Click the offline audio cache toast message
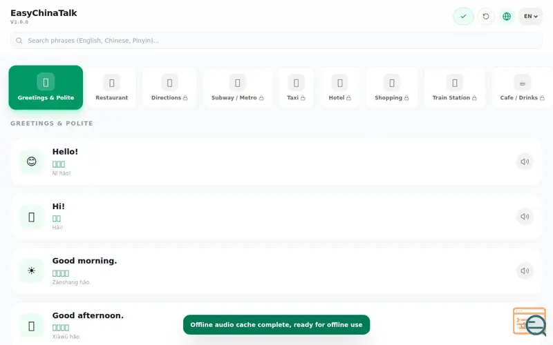553x345 pixels. pos(276,324)
